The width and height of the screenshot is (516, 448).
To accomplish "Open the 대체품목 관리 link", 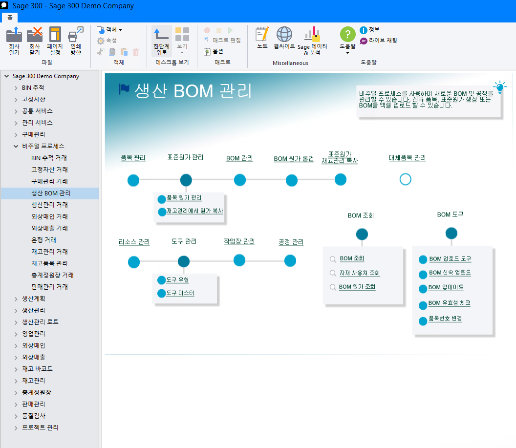I will point(407,158).
